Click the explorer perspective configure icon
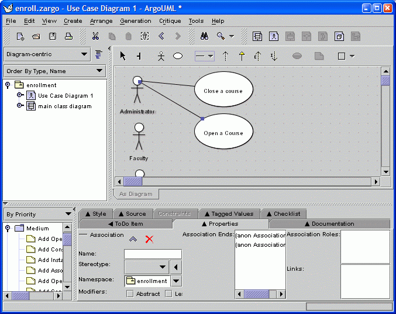This screenshot has height=314, width=396. 98,54
